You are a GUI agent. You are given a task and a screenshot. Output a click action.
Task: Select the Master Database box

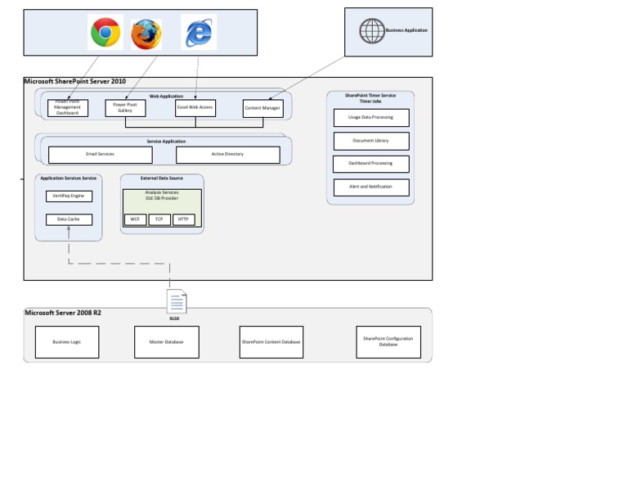coord(167,342)
